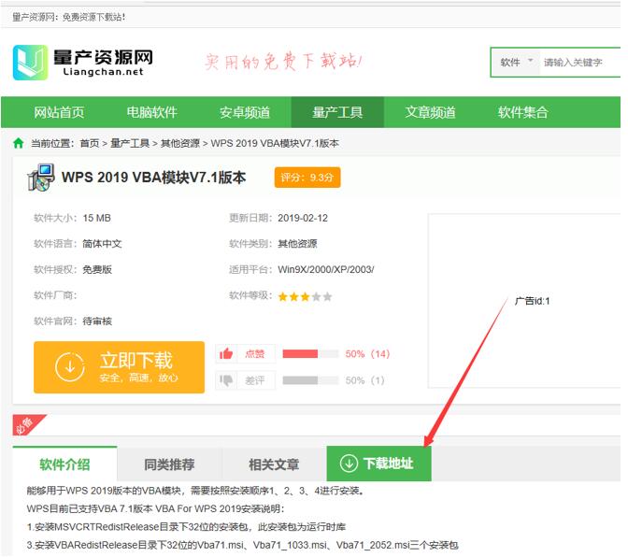628x557 pixels.
Task: Switch to the 同类推荐 tab
Action: (x=169, y=464)
